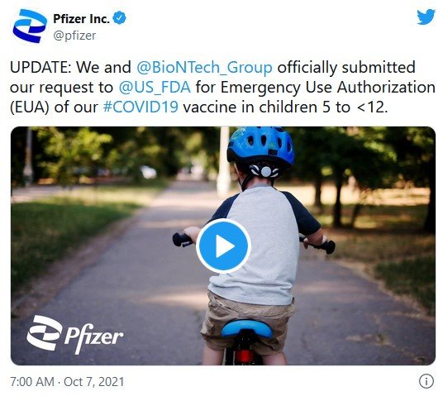This screenshot has height=396, width=443.
Task: Click the white Pfizer helix logo mark
Action: pyautogui.click(x=44, y=332)
